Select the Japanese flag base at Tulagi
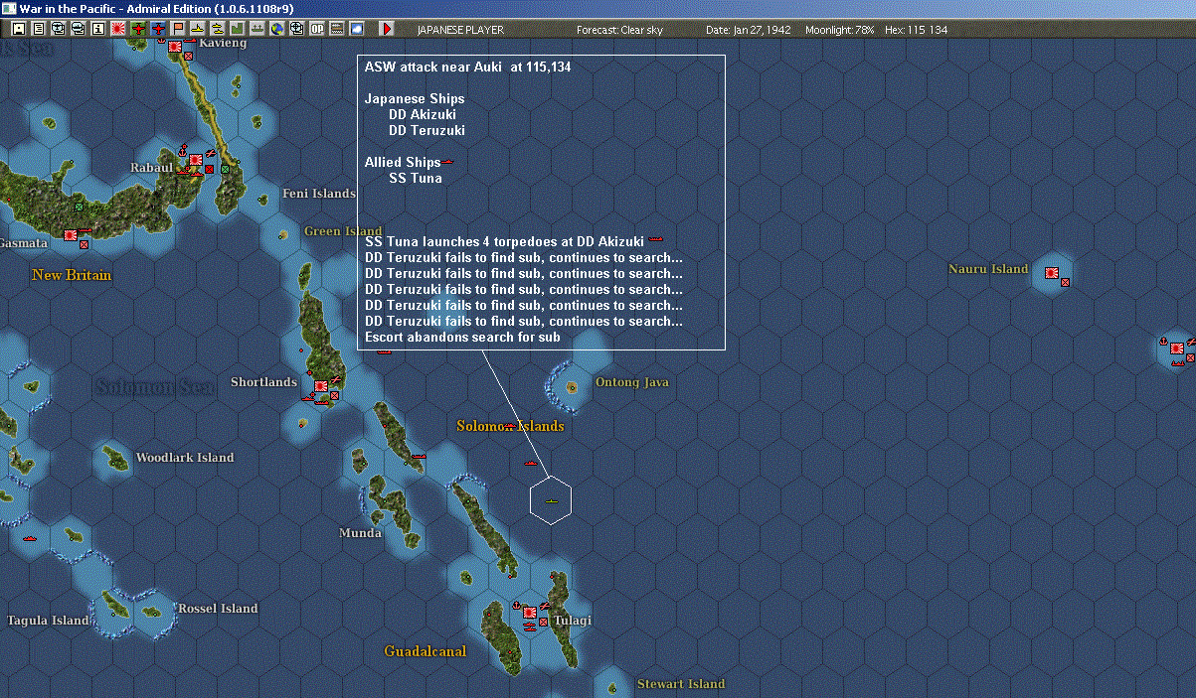Viewport: 1196px width, 698px height. point(530,613)
